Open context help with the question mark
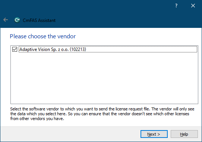202x142 pixels. (176, 6)
